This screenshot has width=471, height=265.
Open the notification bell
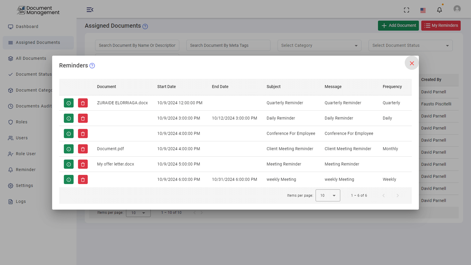click(x=439, y=10)
